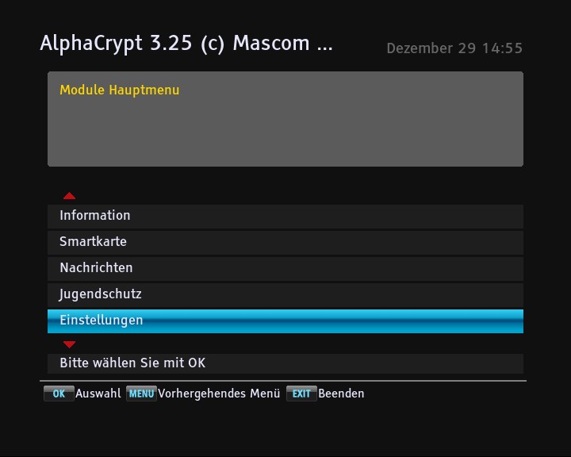Open Nachrichten from the module menu

(96, 268)
